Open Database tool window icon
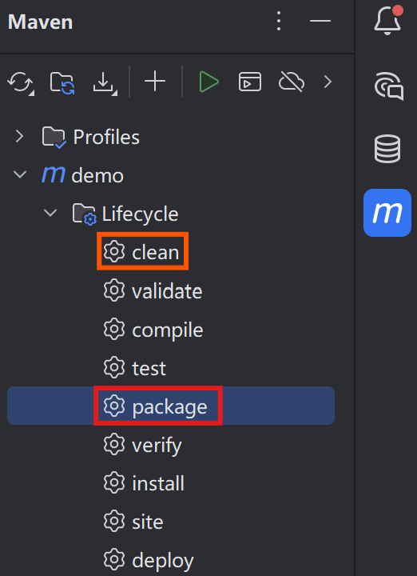The width and height of the screenshot is (417, 576). [387, 149]
